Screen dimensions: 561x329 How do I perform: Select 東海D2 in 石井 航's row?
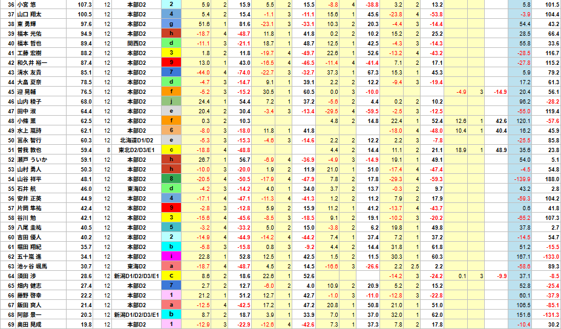(137, 189)
